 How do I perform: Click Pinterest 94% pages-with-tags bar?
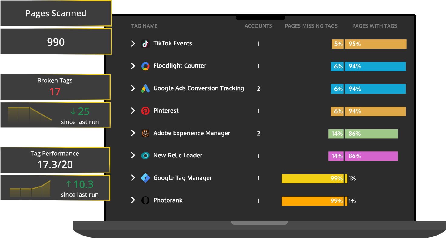point(375,111)
